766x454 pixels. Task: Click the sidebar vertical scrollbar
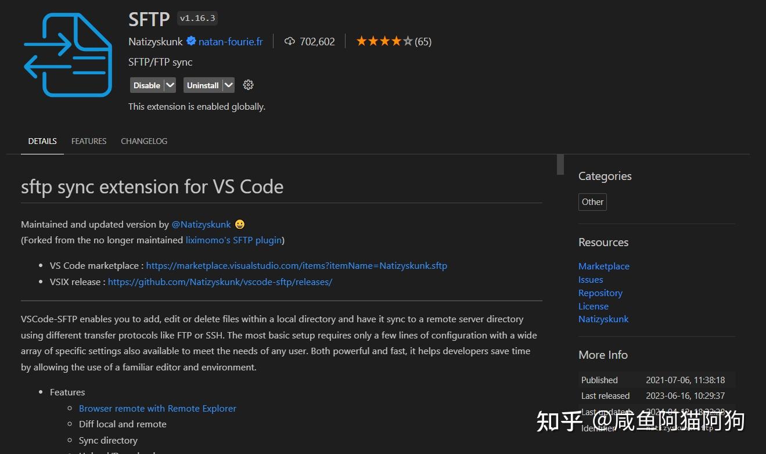click(559, 164)
